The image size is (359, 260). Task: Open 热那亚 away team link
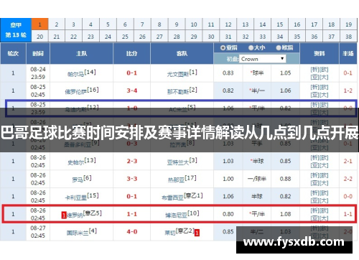point(176,180)
